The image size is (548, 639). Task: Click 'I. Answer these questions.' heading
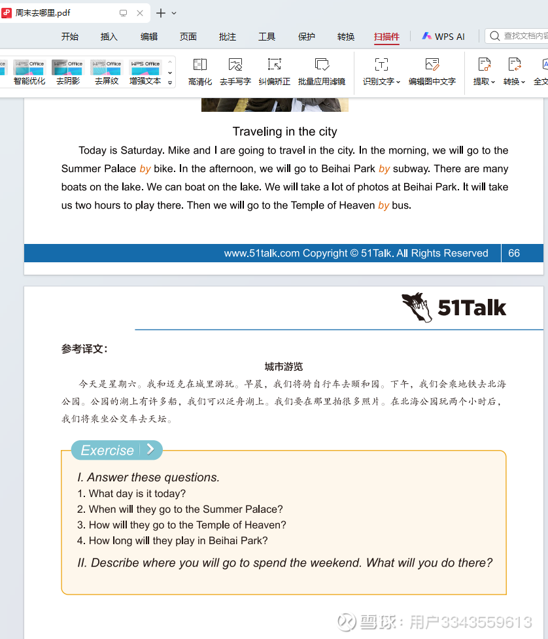(x=148, y=477)
